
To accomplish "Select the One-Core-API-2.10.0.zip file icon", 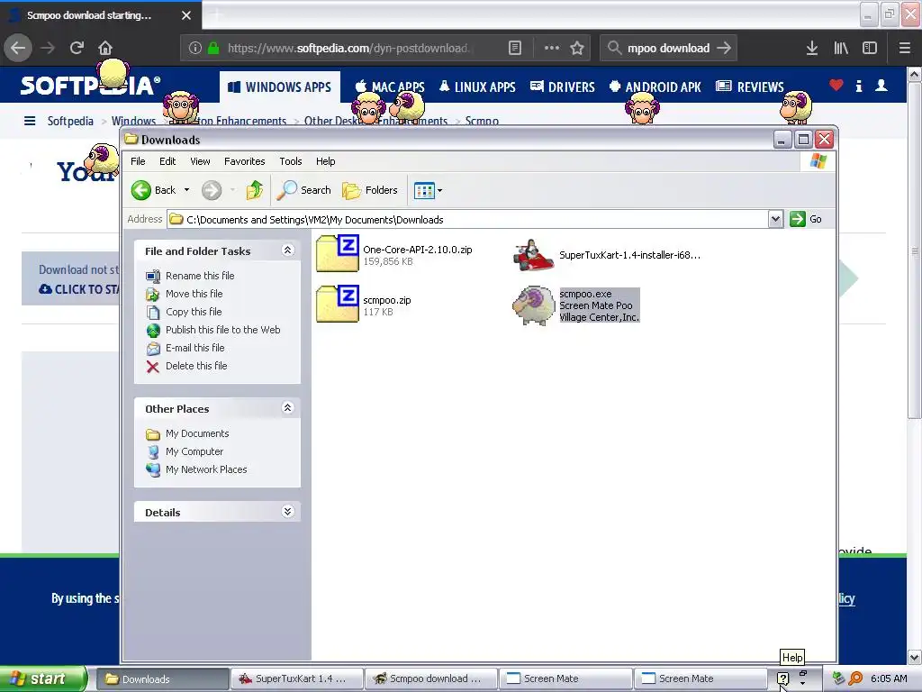I will (x=338, y=253).
